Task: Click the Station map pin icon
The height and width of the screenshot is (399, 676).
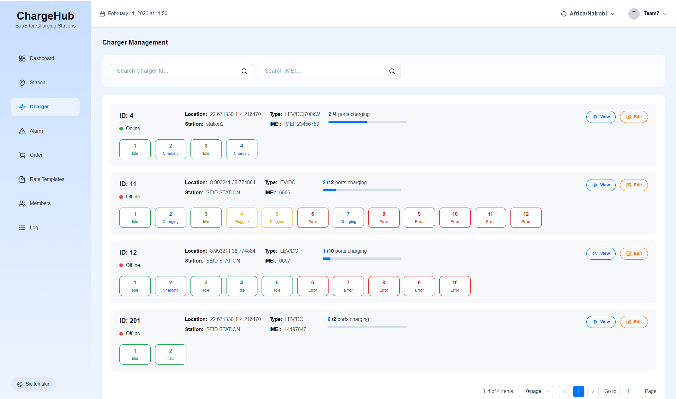Action: (x=22, y=83)
